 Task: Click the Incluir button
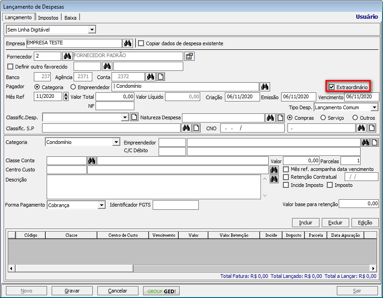pos(306,223)
